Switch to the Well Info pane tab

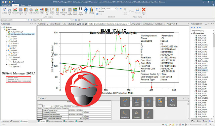(5, 121)
